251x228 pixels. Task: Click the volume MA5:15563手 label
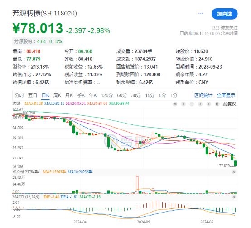(x=54, y=172)
